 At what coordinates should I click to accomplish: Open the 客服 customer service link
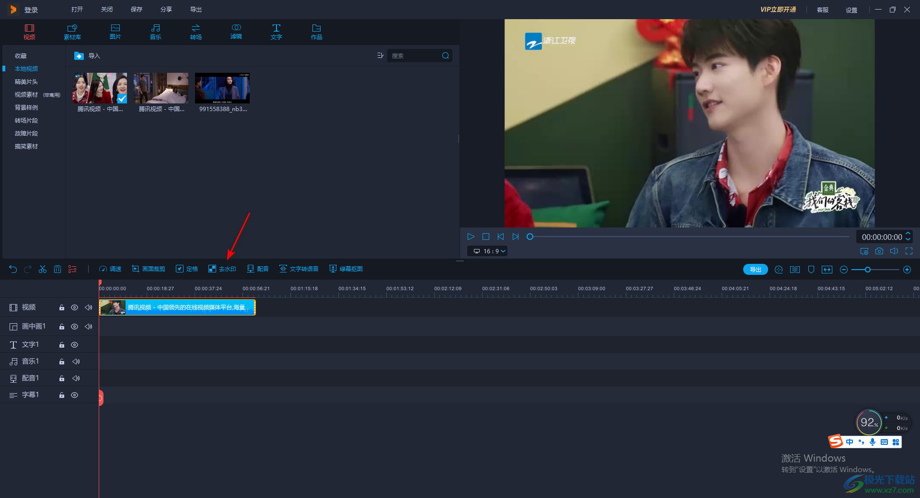pos(823,10)
